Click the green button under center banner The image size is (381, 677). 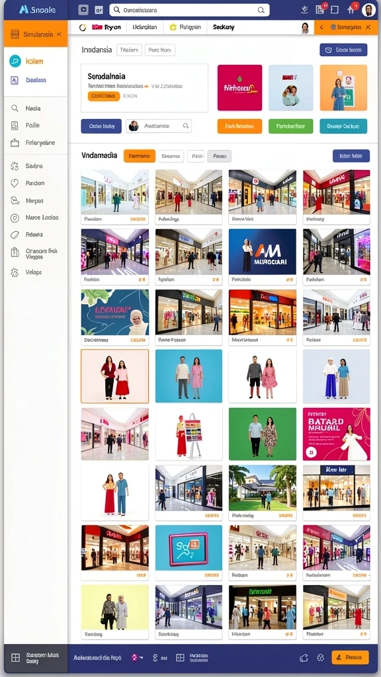click(291, 126)
